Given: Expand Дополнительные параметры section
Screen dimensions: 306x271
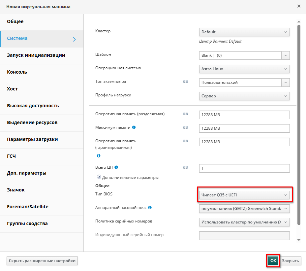Looking at the screenshot, I should coord(99,177).
